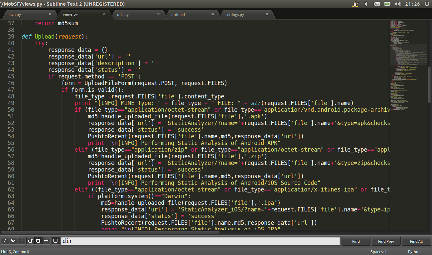Click 'if form.is_valid():' line
Image resolution: width=432 pixels, height=255 pixels.
coord(92,90)
